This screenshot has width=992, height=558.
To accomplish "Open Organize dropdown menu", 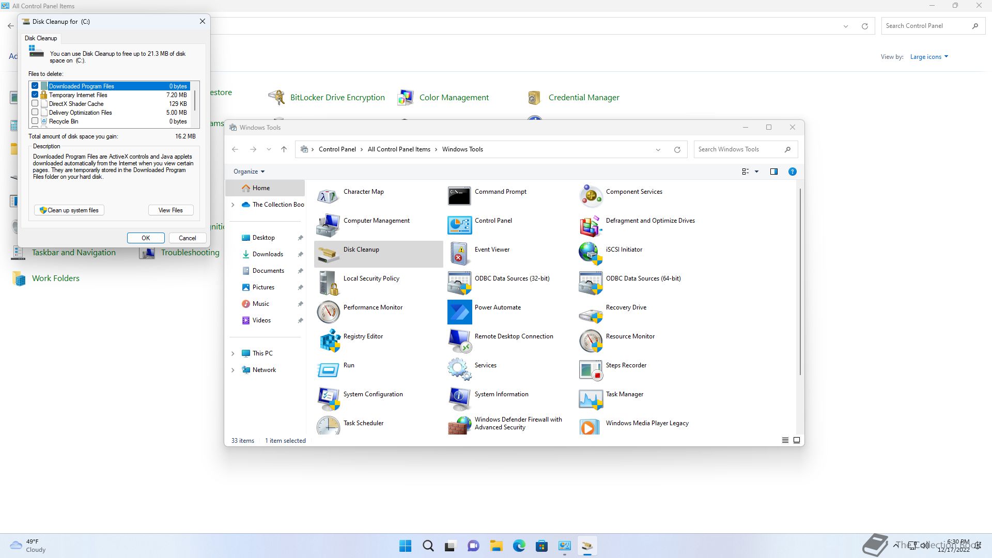I will 249,172.
